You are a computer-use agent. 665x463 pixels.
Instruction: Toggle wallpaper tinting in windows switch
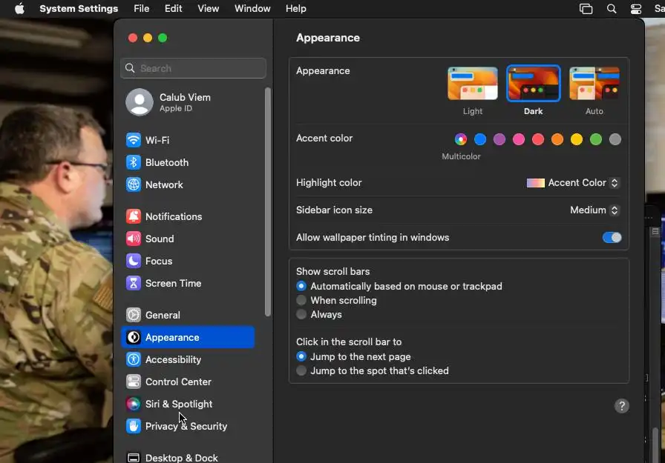point(612,237)
